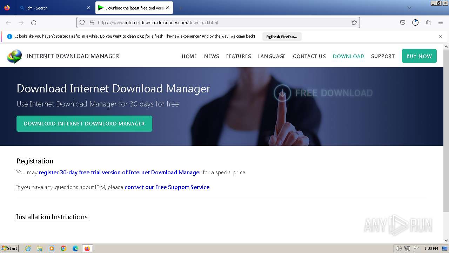This screenshot has height=253, width=449.
Task: Click the Registration heading text
Action: point(35,161)
